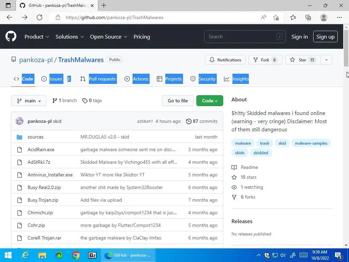Image resolution: width=349 pixels, height=262 pixels.
Task: Star the TrashMalwares repository
Action: point(303,60)
